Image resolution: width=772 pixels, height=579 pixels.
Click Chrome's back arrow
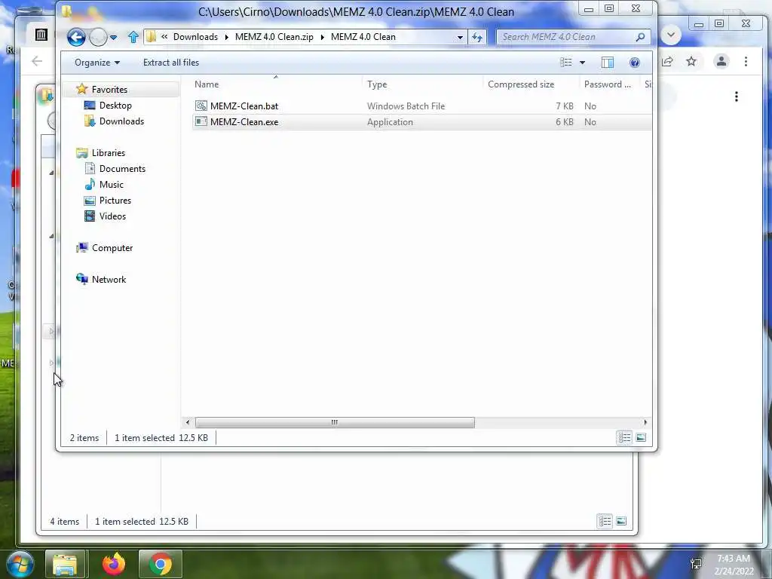37,62
